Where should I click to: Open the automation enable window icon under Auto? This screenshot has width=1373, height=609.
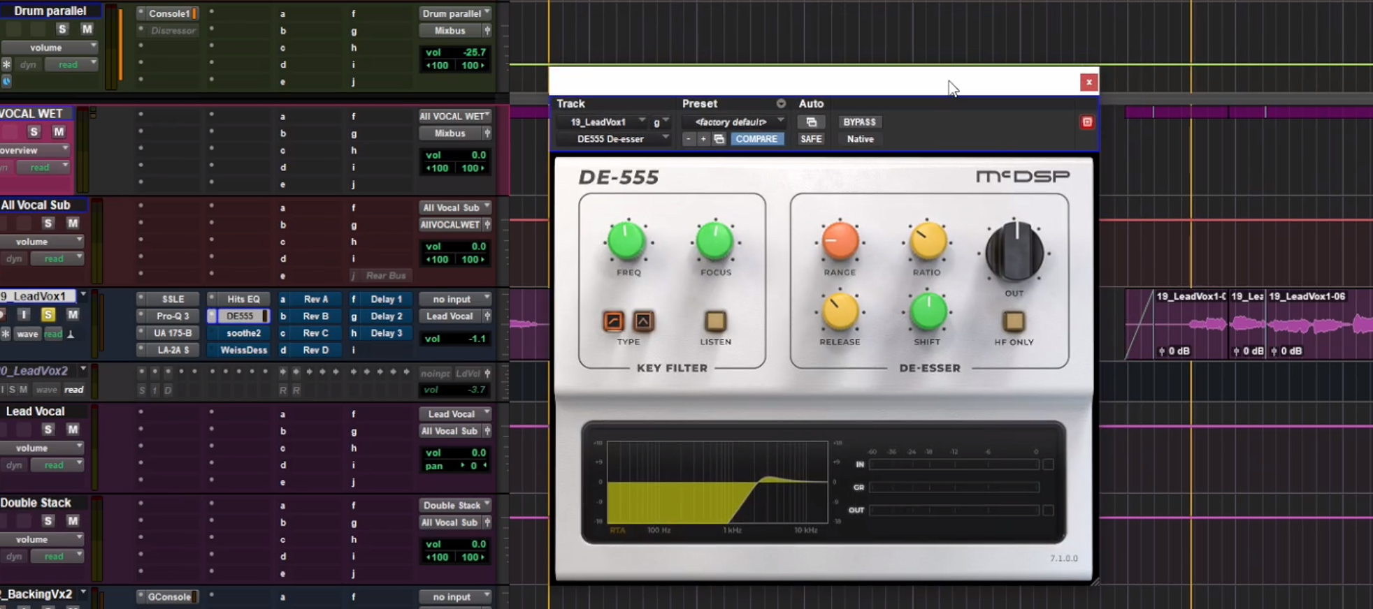[x=811, y=122]
